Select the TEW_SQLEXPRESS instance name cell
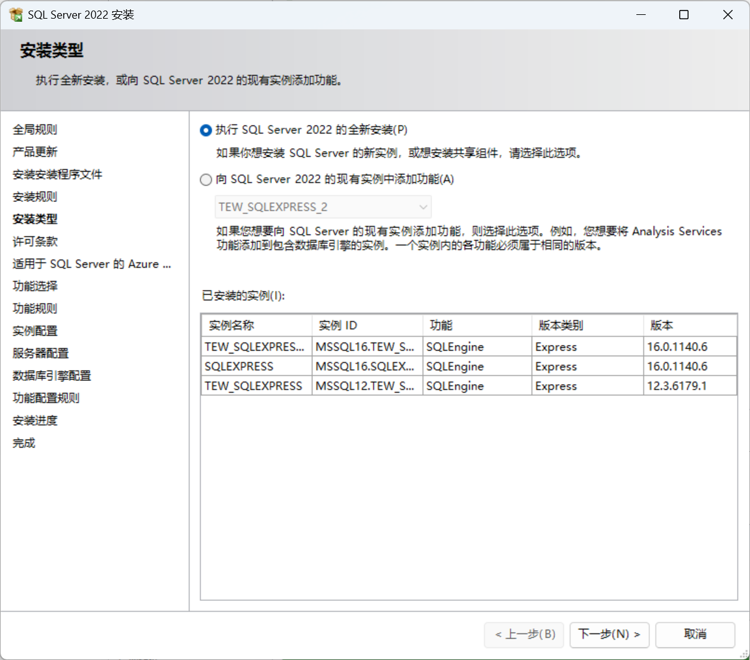The image size is (750, 660). point(256,386)
